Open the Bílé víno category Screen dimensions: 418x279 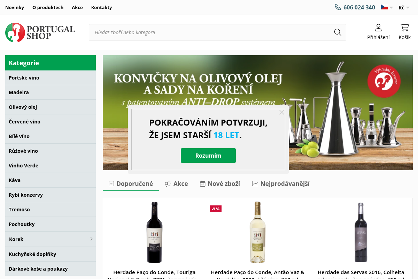51,136
